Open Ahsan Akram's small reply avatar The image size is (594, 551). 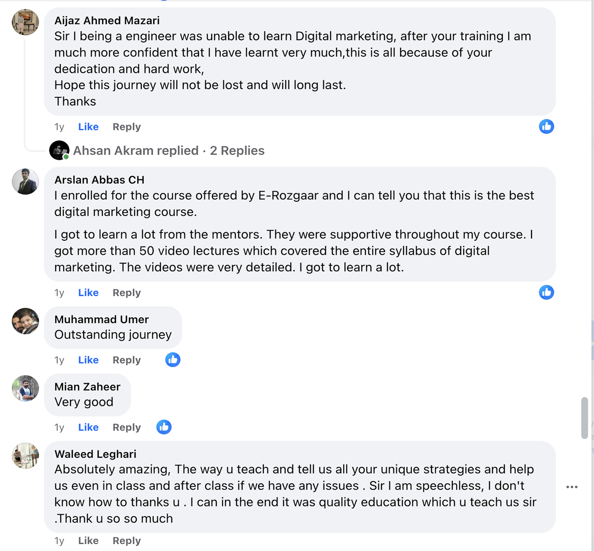coord(59,150)
